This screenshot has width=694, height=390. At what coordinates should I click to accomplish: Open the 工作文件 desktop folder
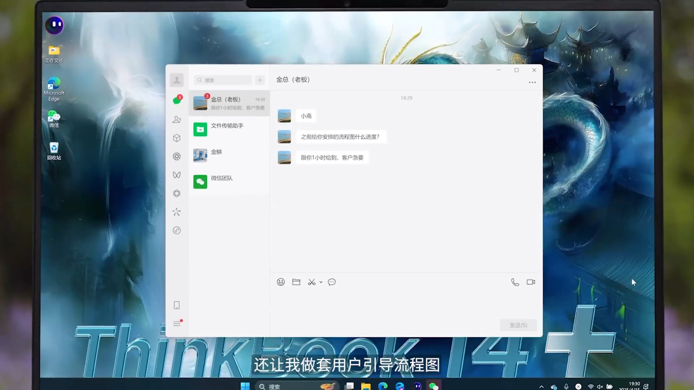pyautogui.click(x=54, y=54)
